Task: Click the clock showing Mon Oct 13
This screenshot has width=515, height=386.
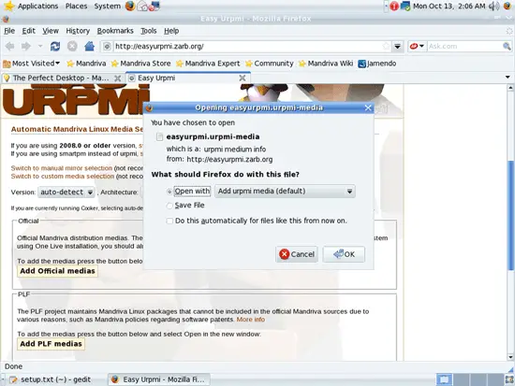Action: tap(449, 6)
